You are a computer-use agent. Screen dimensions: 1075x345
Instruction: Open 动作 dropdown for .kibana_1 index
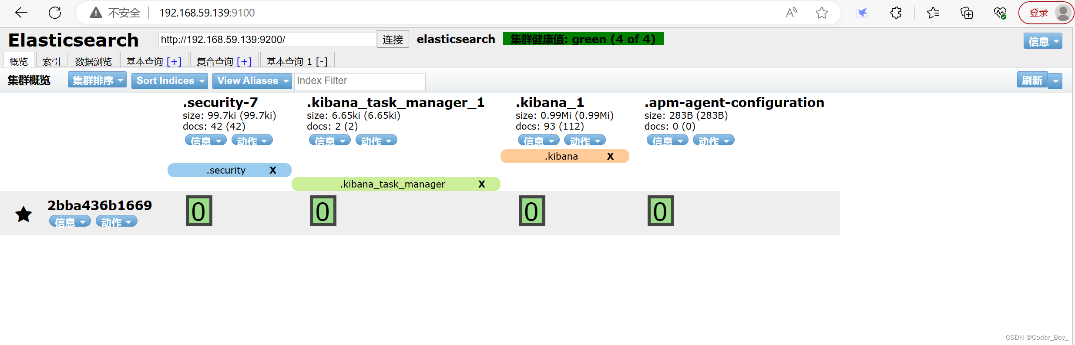585,140
